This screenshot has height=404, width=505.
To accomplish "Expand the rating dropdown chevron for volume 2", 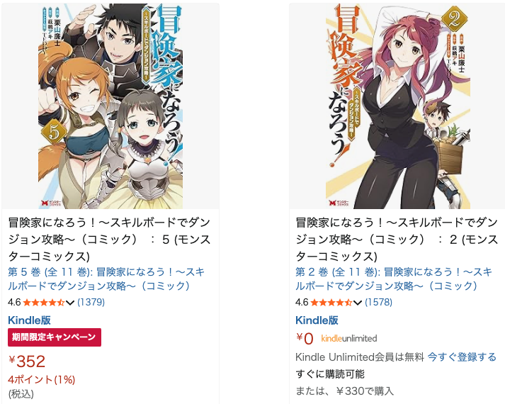I will (x=358, y=303).
